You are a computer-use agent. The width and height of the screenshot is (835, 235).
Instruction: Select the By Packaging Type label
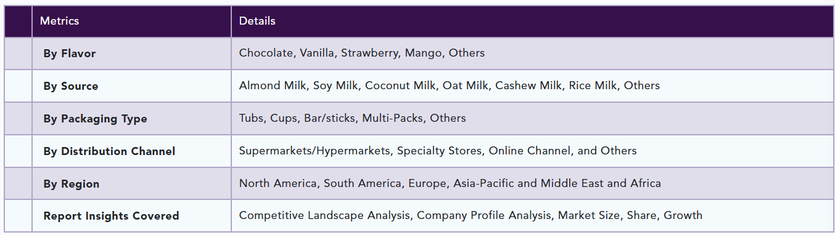(x=95, y=119)
